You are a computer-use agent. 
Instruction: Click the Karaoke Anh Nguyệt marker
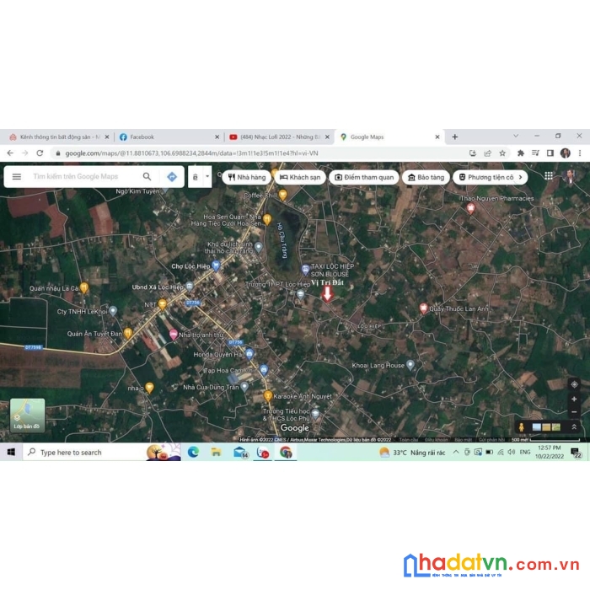point(268,396)
